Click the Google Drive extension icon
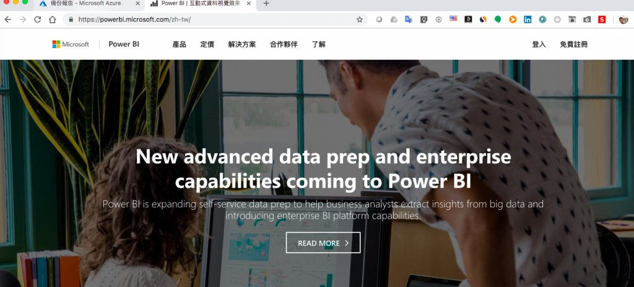The image size is (634, 287). tap(394, 19)
